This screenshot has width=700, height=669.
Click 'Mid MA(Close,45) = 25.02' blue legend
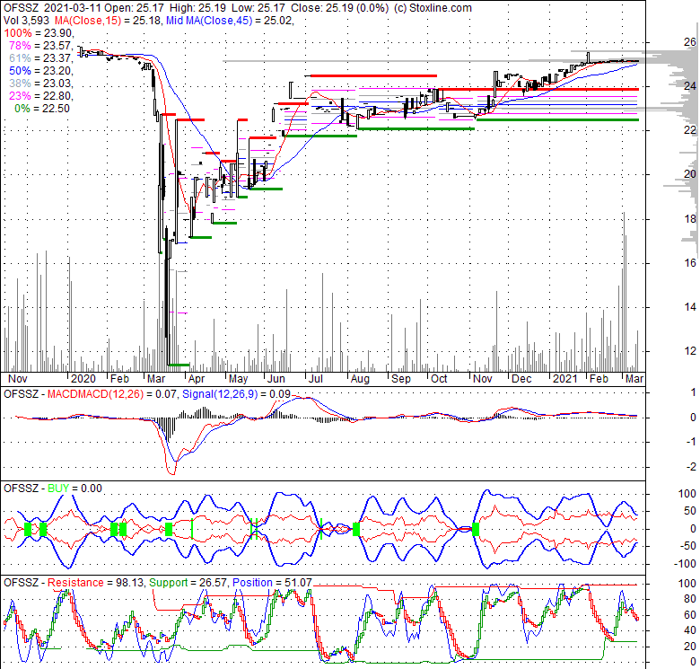[x=229, y=21]
